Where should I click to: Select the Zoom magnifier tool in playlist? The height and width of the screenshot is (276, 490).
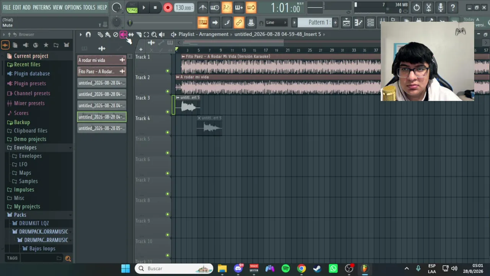(x=154, y=34)
